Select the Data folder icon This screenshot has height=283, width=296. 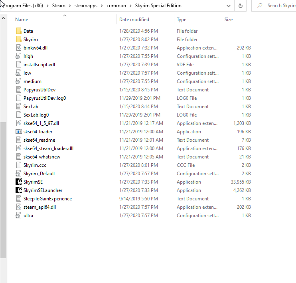[19, 31]
